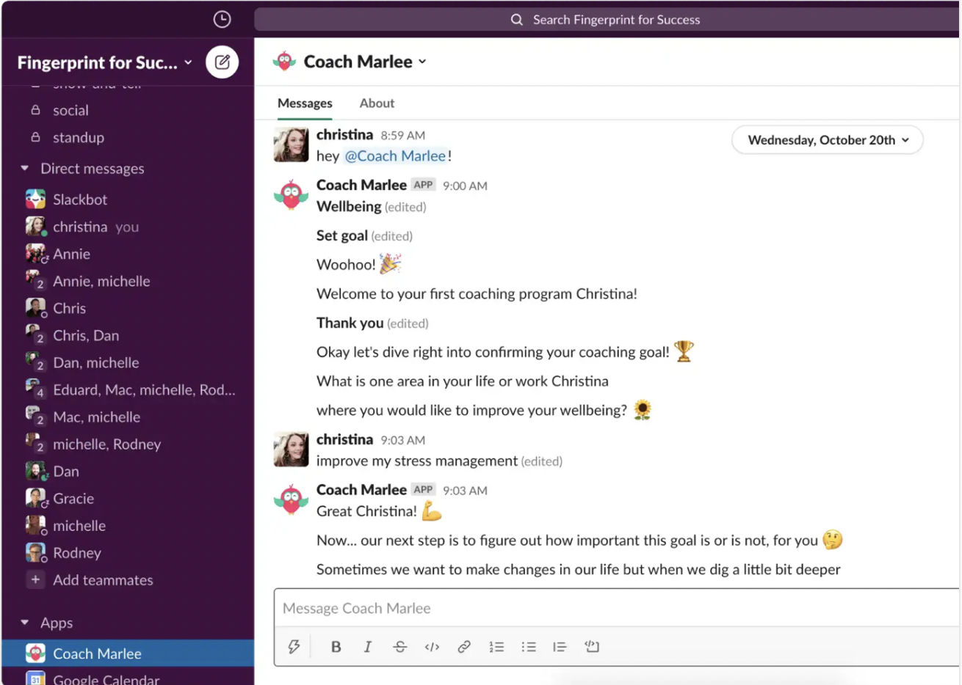Add a hyperlink via link icon

pyautogui.click(x=464, y=647)
